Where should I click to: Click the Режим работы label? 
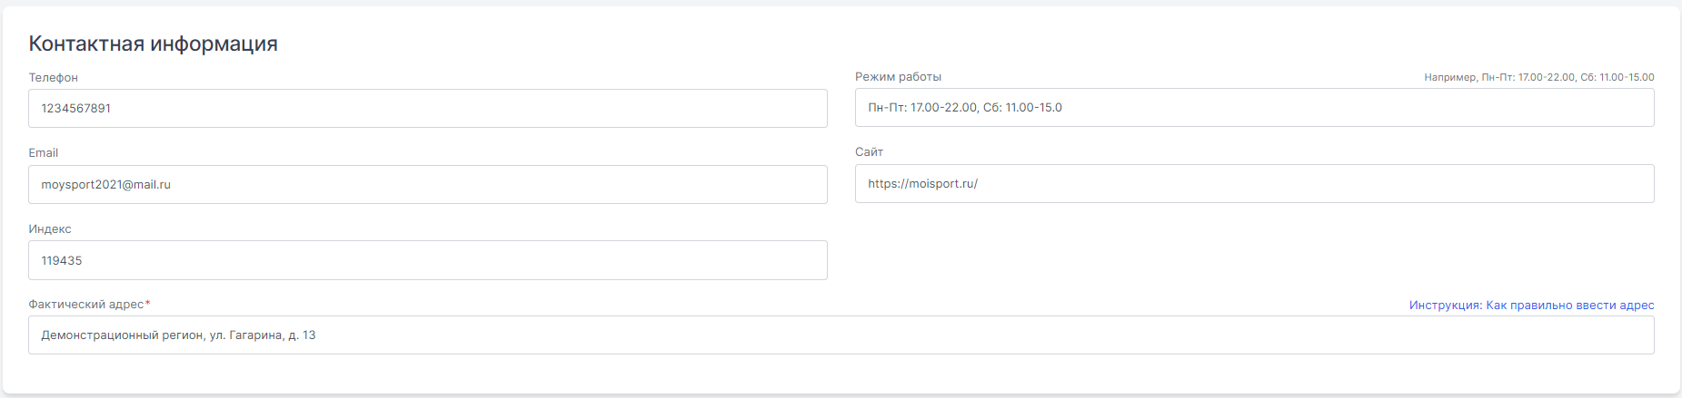tap(898, 76)
